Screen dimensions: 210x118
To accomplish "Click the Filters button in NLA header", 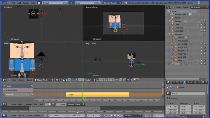I will (61, 104).
